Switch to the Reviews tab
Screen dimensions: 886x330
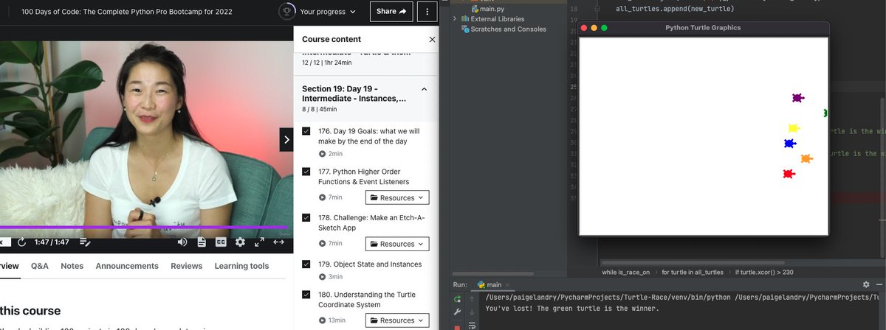[186, 266]
